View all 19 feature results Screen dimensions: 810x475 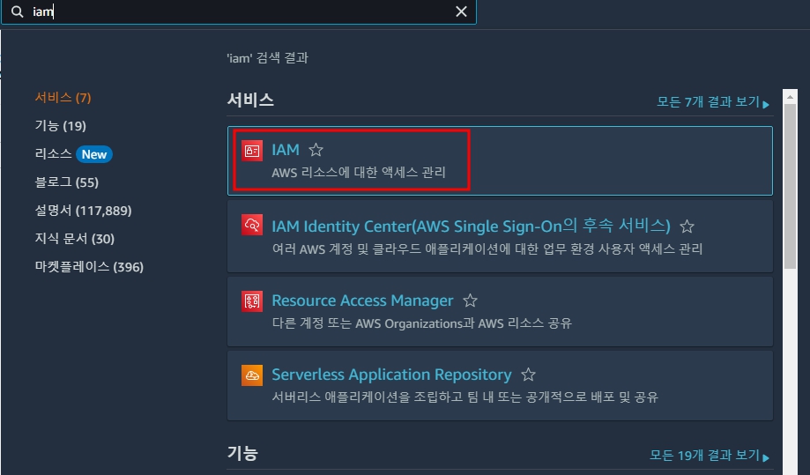(710, 456)
